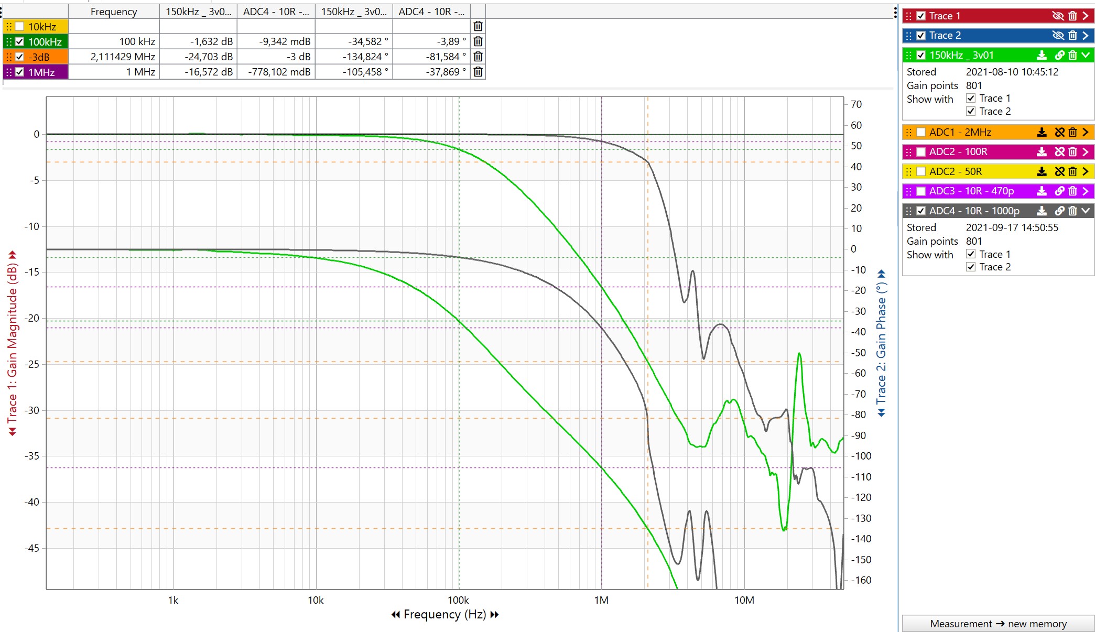
Task: Delete the ADC2 - 100R memory
Action: 1072,152
